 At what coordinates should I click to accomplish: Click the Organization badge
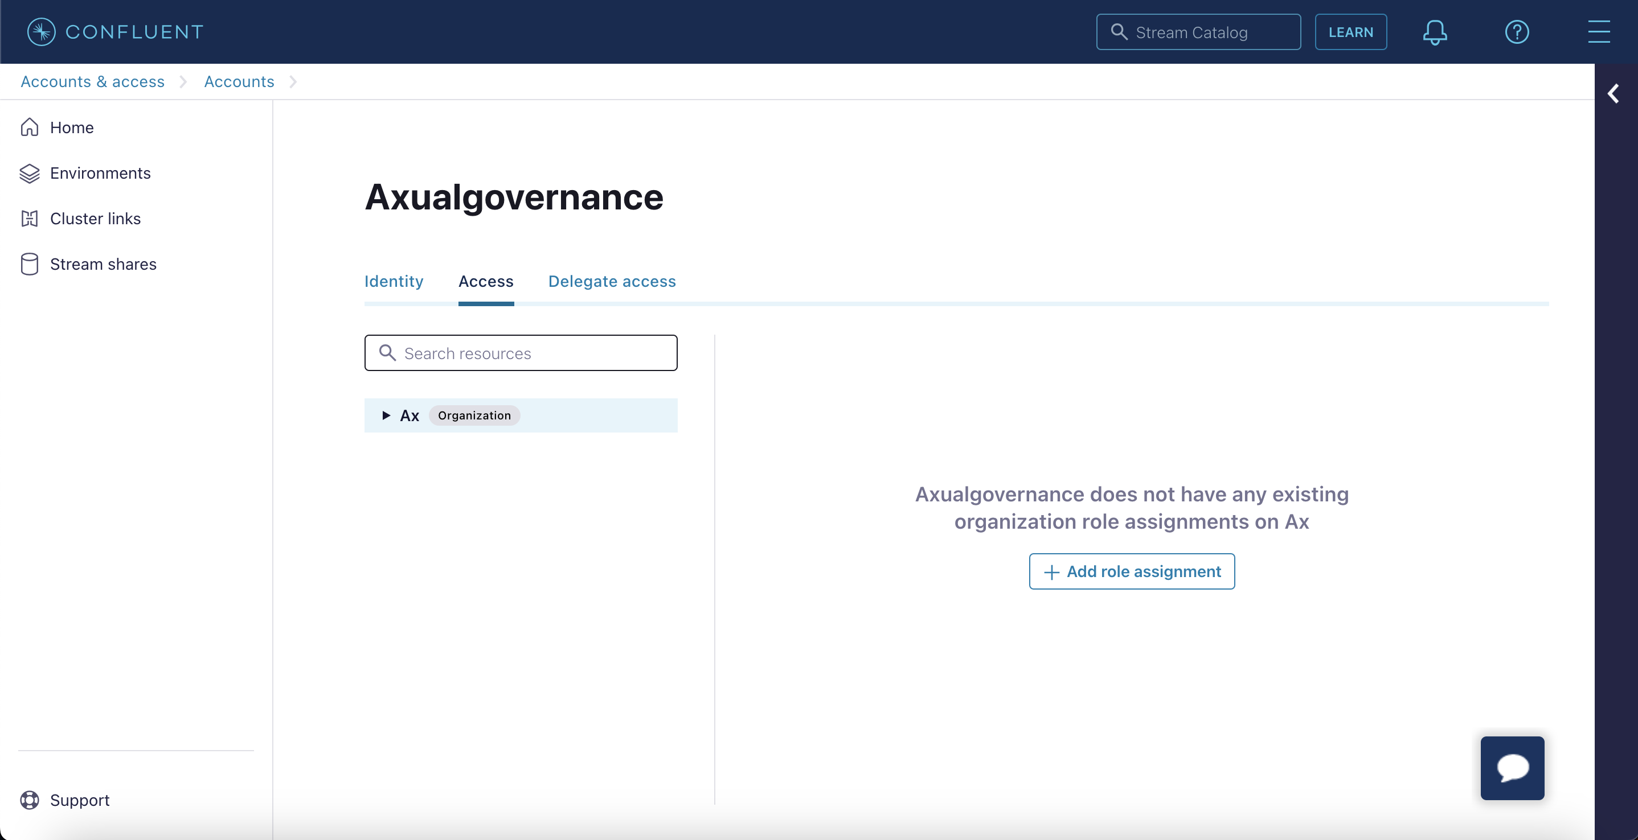(x=474, y=415)
